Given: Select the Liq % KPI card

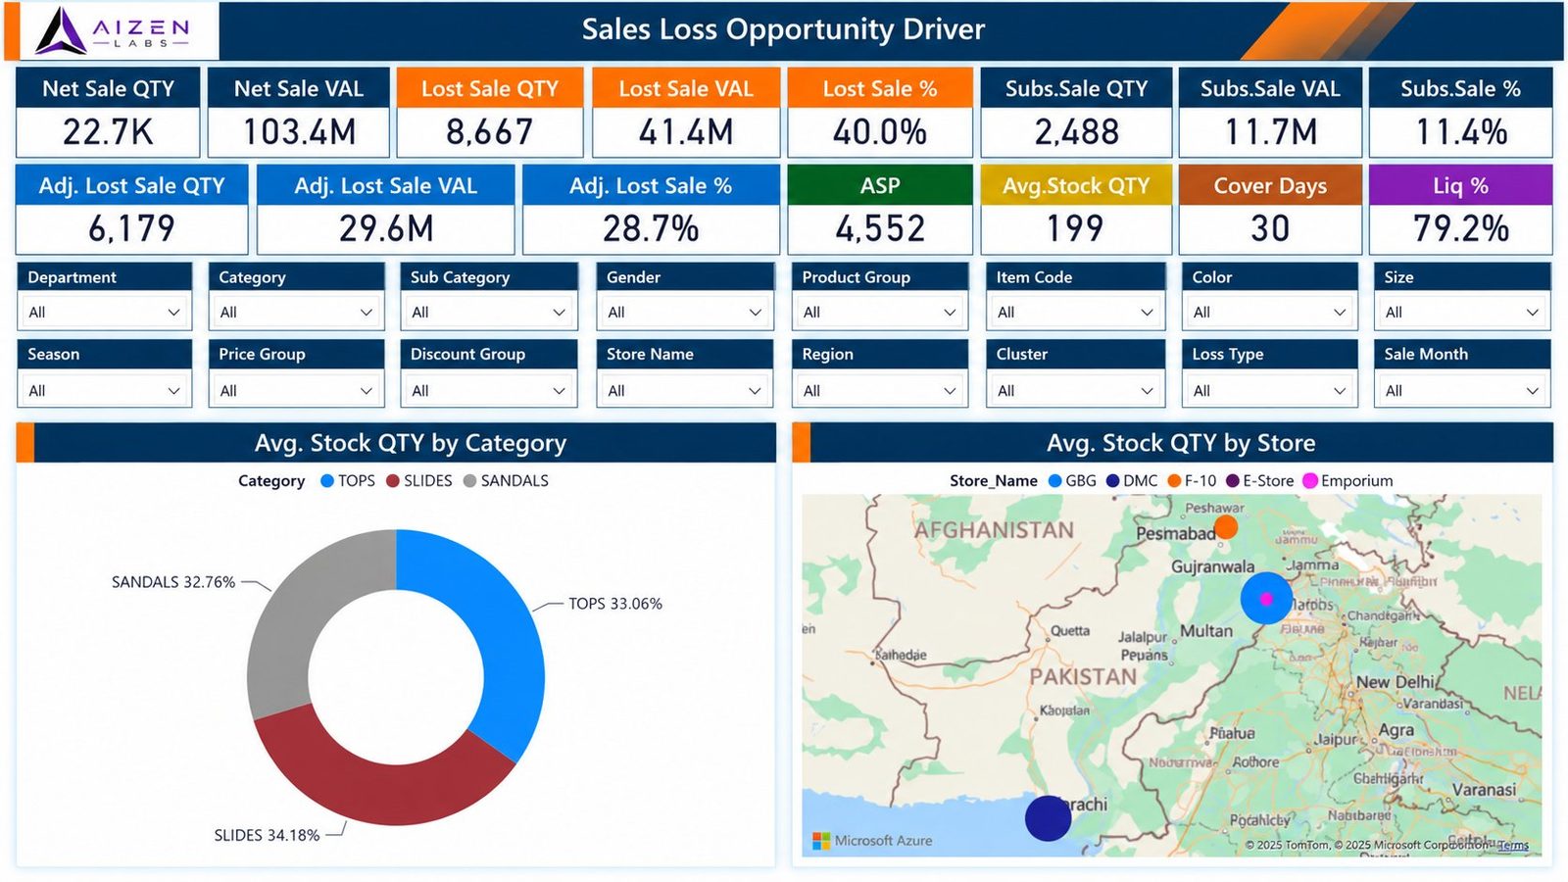Looking at the screenshot, I should point(1460,209).
